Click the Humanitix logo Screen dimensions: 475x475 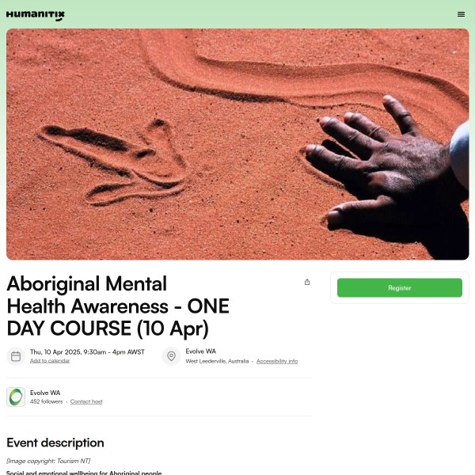[36, 15]
